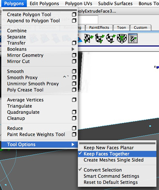The width and height of the screenshot is (159, 190).
Task: Open Average Vertices options box
Action: coord(74,100)
